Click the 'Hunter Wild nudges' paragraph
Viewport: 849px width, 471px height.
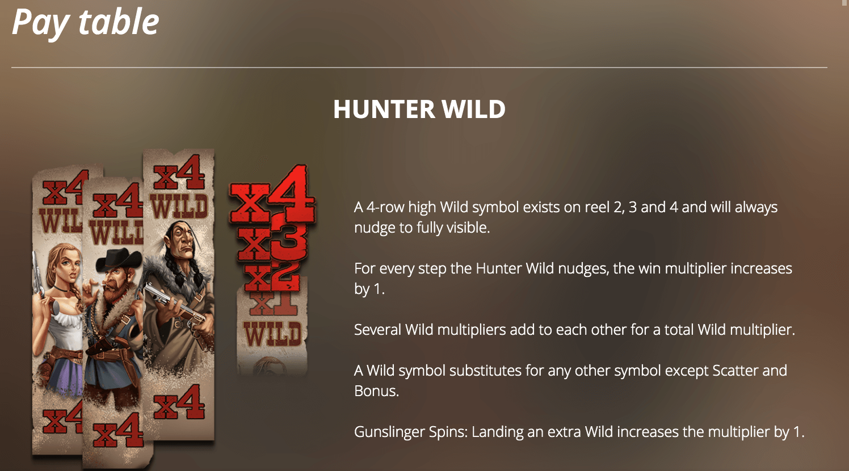573,279
